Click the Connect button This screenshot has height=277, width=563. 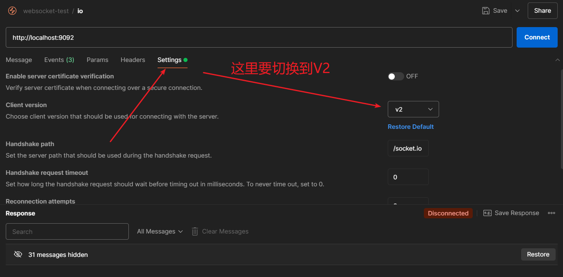[537, 37]
